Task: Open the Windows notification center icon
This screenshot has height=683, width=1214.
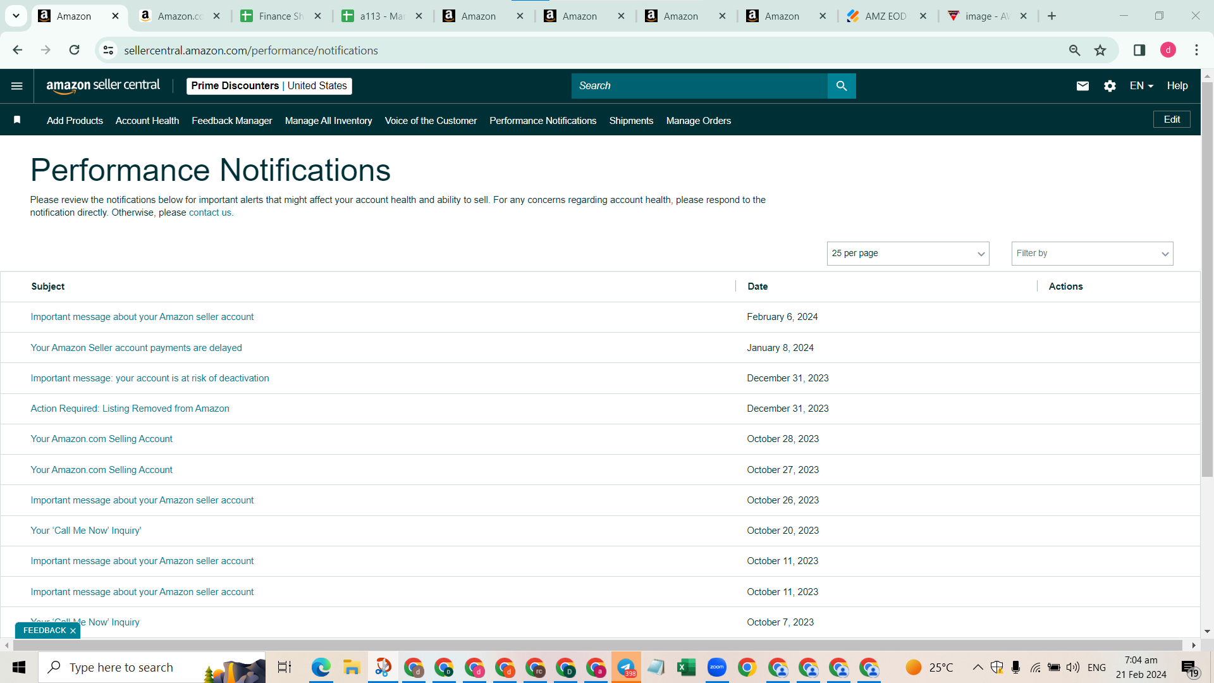Action: click(x=1189, y=667)
